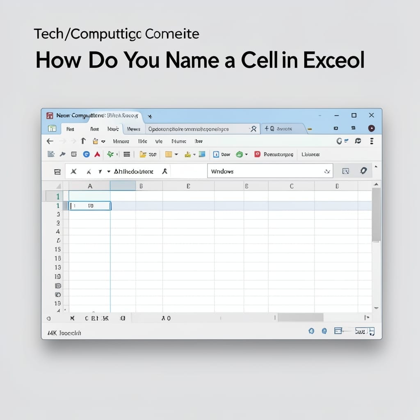Click the green round toolbar icon
420x420 pixels.
coord(239,154)
